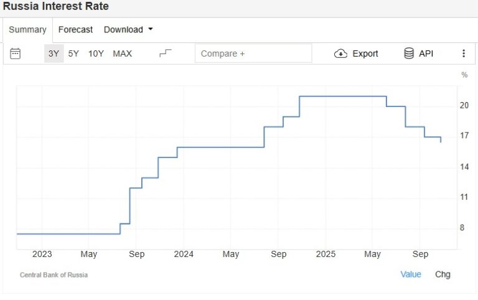The width and height of the screenshot is (478, 300).
Task: Click the Export cloud download icon
Action: click(340, 54)
